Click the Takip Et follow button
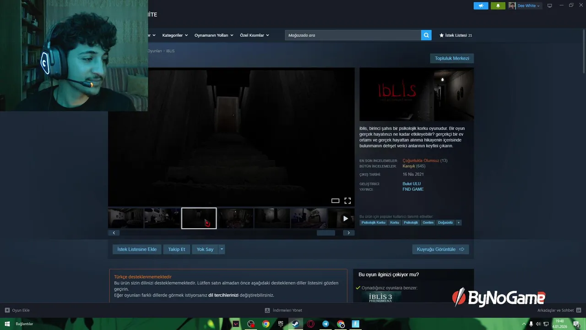This screenshot has height=330, width=586. 177,249
